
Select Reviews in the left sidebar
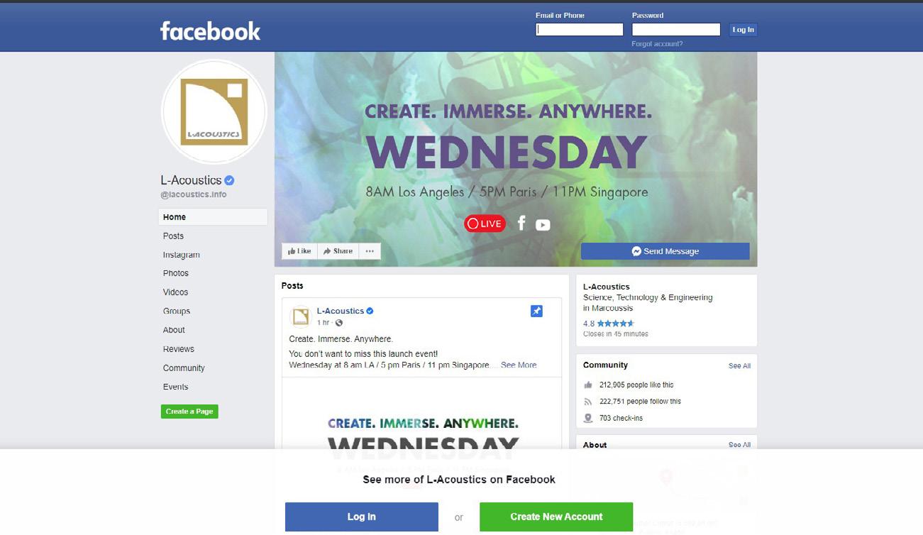(179, 349)
